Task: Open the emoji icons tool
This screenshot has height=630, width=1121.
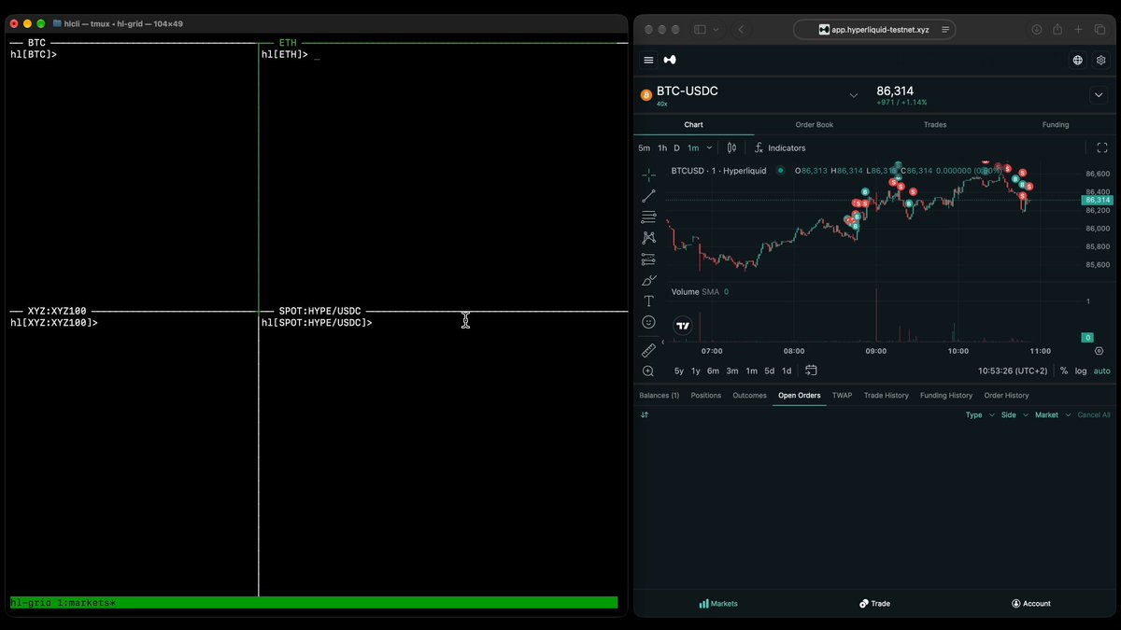Action: [x=648, y=322]
